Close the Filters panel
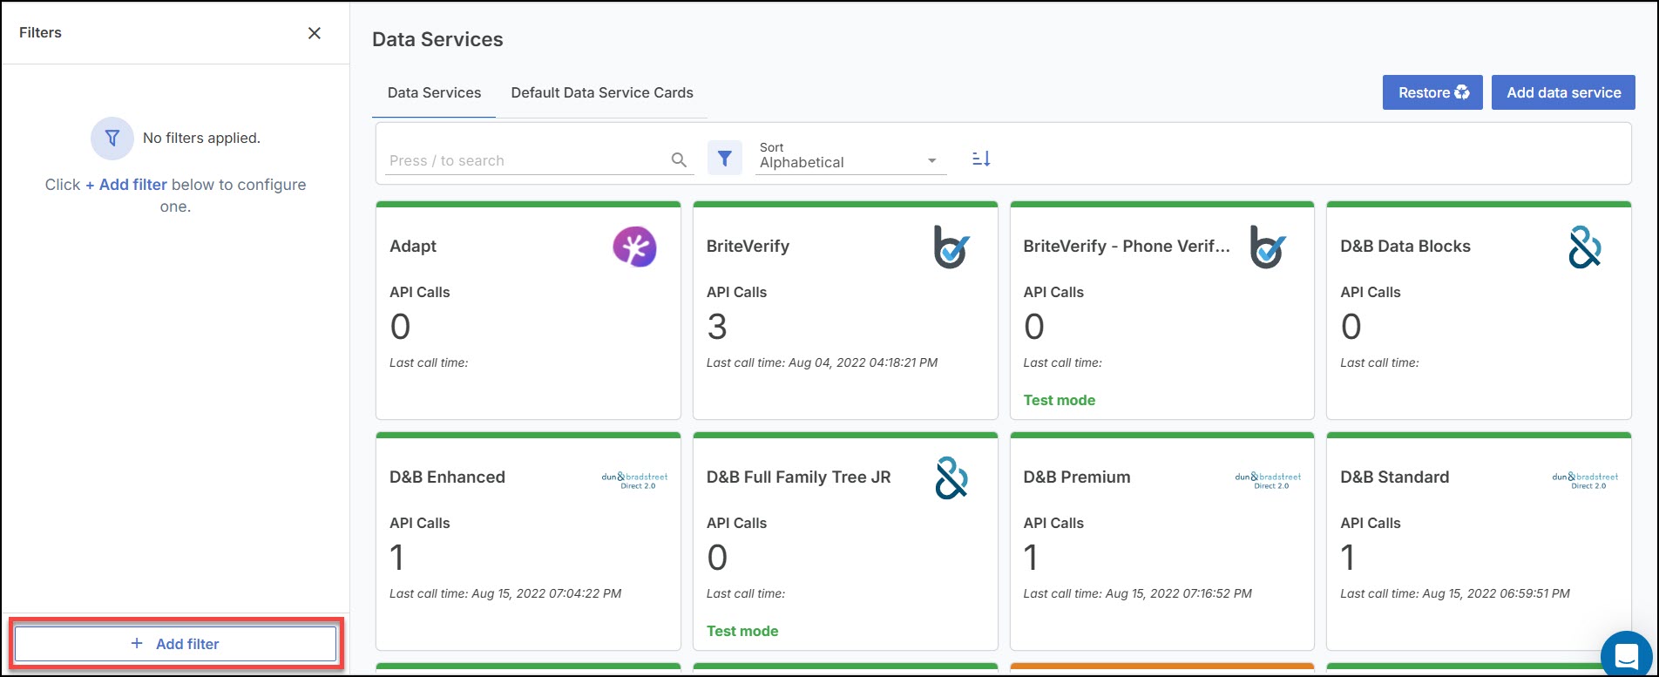 pos(315,33)
